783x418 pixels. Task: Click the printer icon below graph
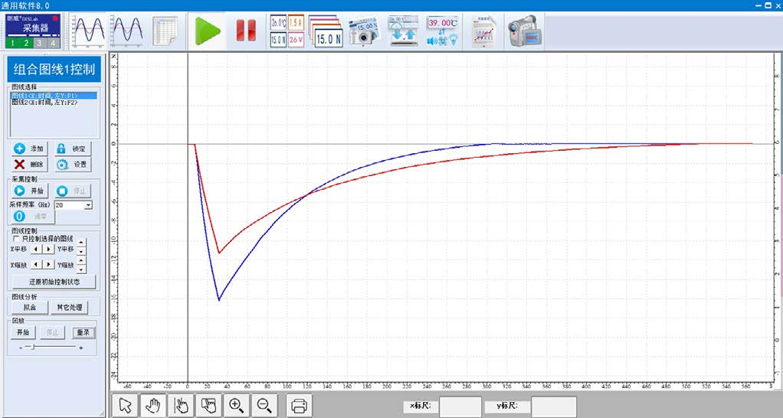[x=300, y=407]
